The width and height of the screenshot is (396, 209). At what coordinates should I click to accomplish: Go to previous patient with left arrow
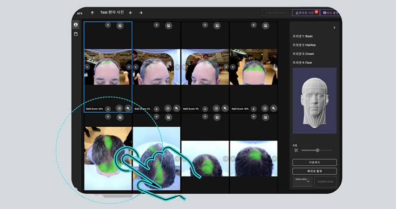(x=131, y=13)
